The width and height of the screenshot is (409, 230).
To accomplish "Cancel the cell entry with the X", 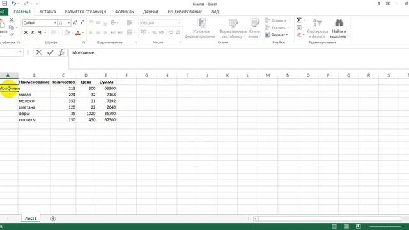I will (x=38, y=52).
